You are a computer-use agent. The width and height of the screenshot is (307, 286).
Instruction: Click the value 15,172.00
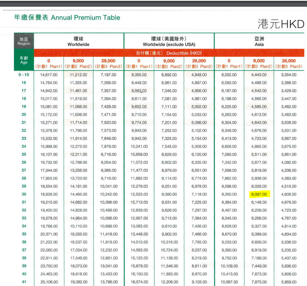point(49,115)
